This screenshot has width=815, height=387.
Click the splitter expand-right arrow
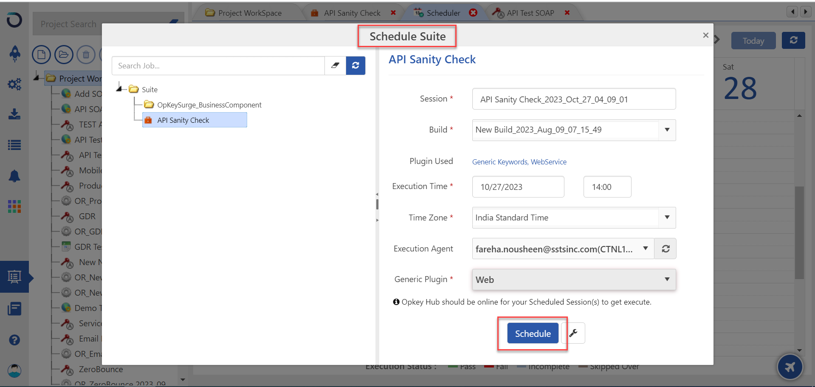pyautogui.click(x=377, y=220)
